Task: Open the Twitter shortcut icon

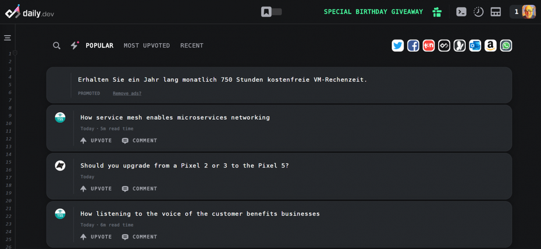Action: click(x=398, y=45)
